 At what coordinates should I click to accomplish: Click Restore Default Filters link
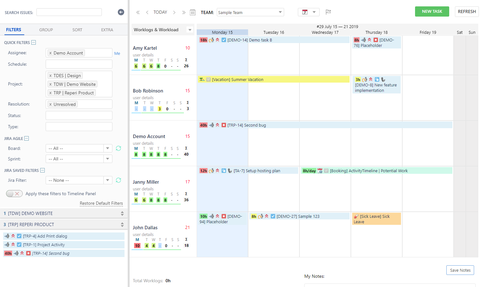(x=101, y=203)
